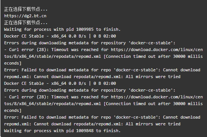Click the first 'All mirrors were tried' text

coord(153,77)
